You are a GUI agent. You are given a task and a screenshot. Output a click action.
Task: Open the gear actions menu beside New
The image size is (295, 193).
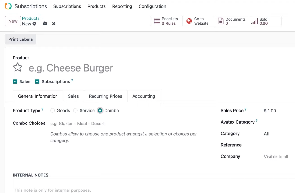pyautogui.click(x=34, y=24)
